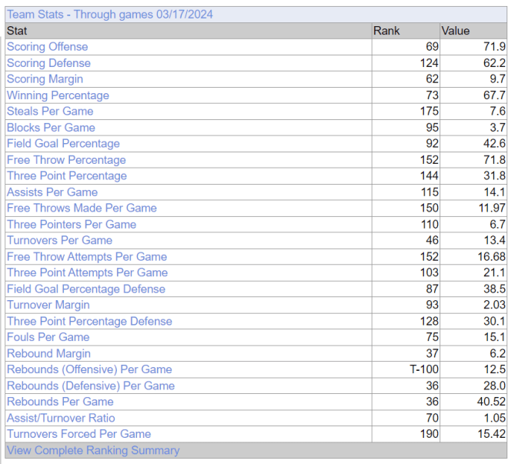508x464 pixels.
Task: Click rank T-100 for Offensive Rebounds
Action: 424,369
